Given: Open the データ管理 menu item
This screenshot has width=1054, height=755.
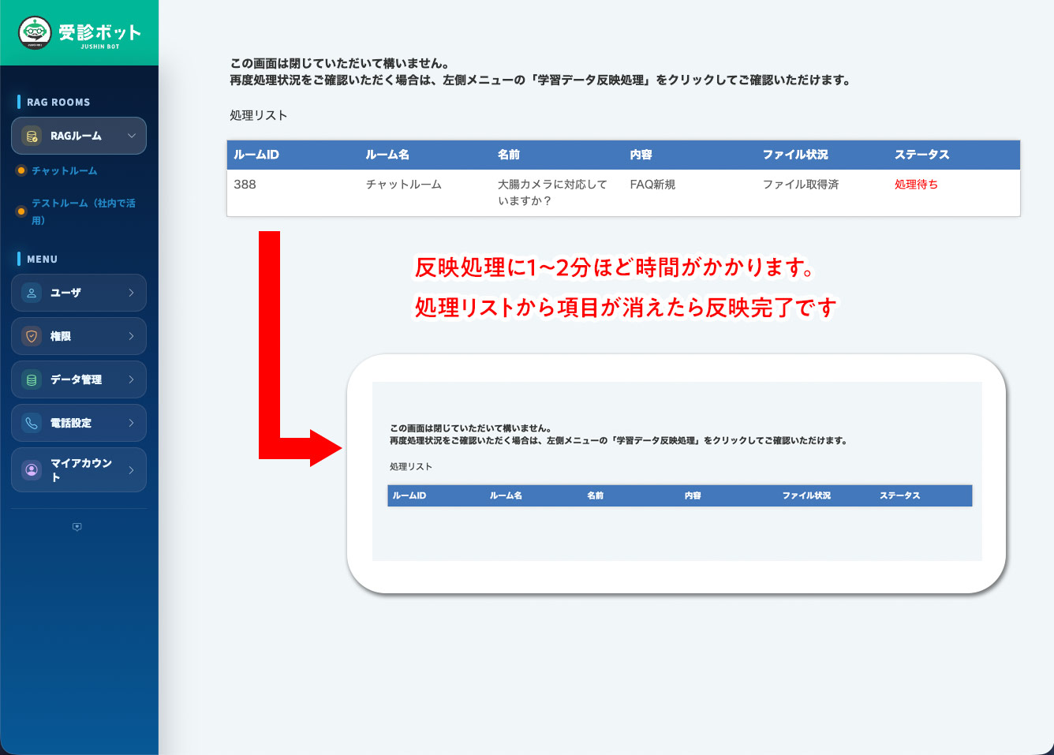Looking at the screenshot, I should coord(79,379).
